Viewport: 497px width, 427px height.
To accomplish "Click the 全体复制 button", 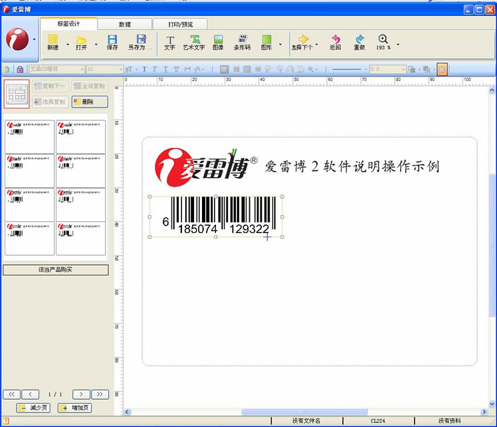I will click(x=90, y=86).
